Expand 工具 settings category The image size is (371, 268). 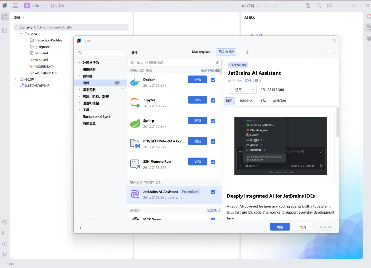(79, 110)
